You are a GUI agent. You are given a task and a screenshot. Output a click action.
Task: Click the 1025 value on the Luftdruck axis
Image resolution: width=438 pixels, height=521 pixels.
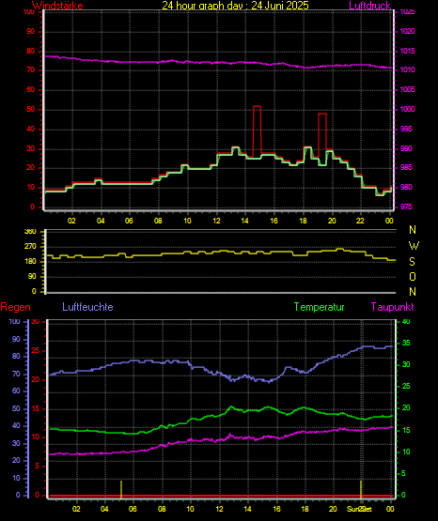[407, 12]
